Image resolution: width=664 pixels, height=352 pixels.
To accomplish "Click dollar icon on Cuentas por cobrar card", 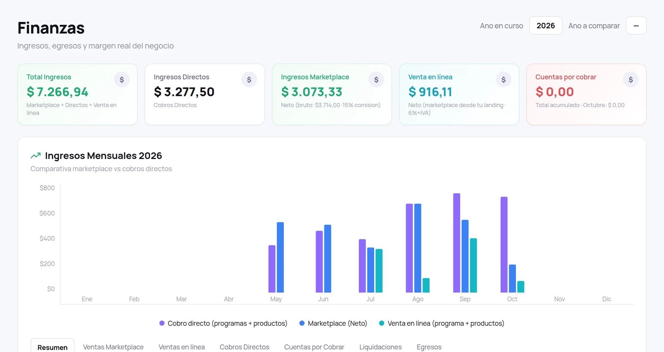I will pyautogui.click(x=630, y=80).
